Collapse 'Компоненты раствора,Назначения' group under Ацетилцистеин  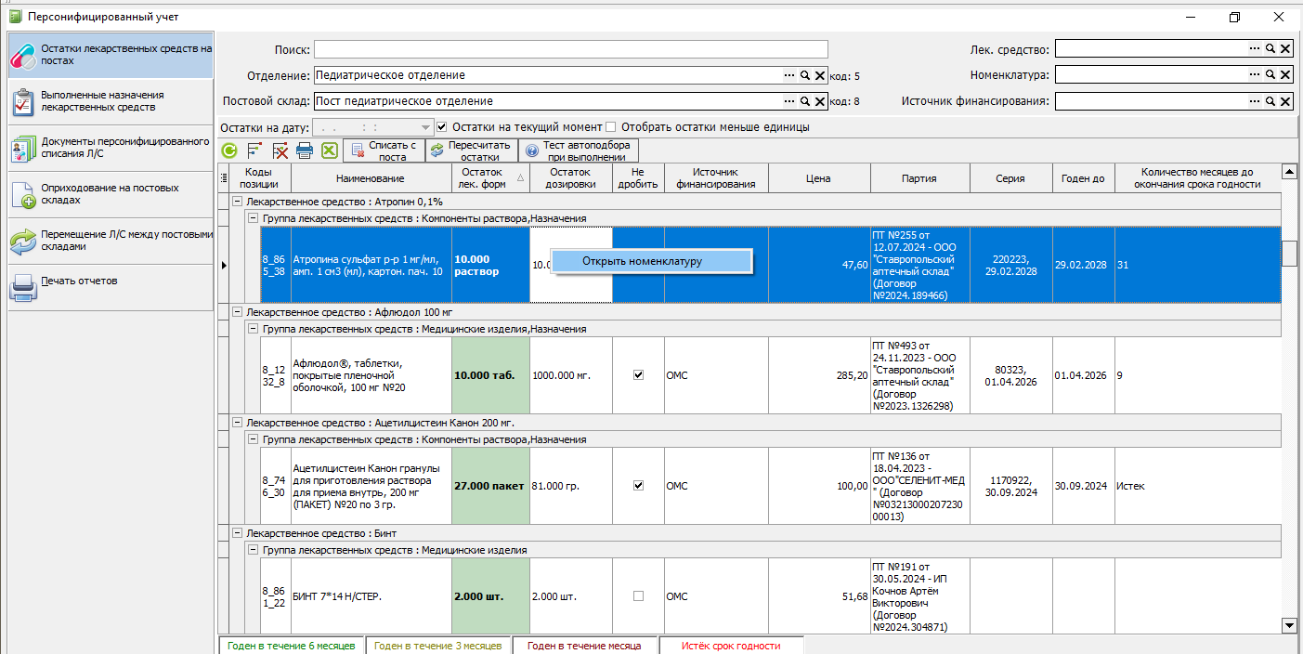point(254,439)
